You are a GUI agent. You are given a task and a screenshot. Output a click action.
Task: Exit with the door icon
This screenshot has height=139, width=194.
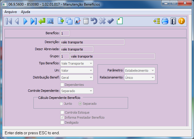pos(173,21)
